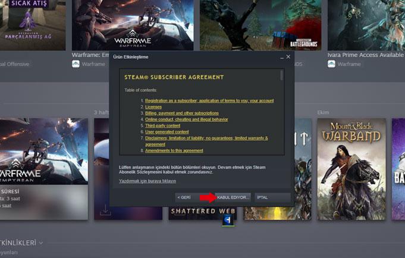This screenshot has height=258, width=405.
Task: Open 'Billing, payment and other subscriptions' link
Action: pyautogui.click(x=181, y=113)
